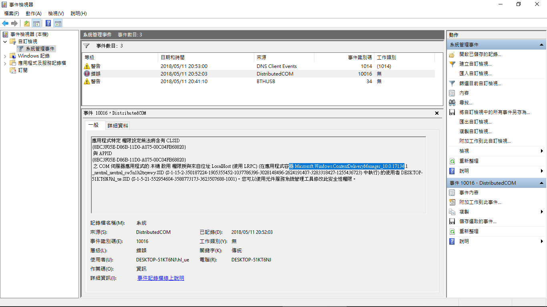Click the help icon in 系統管理事件 actions
547x307 pixels.
point(452,171)
